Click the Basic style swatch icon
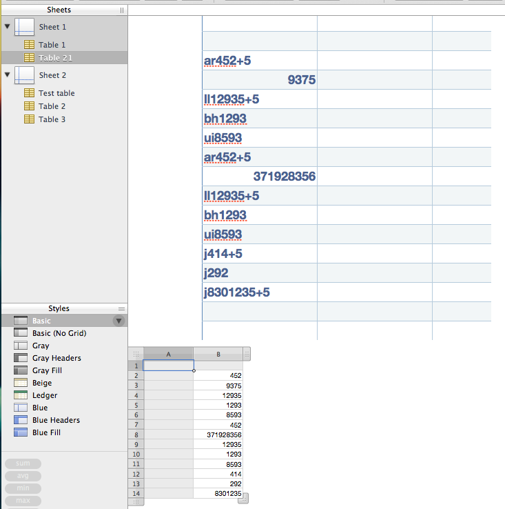Image resolution: width=505 pixels, height=509 pixels. (x=21, y=321)
